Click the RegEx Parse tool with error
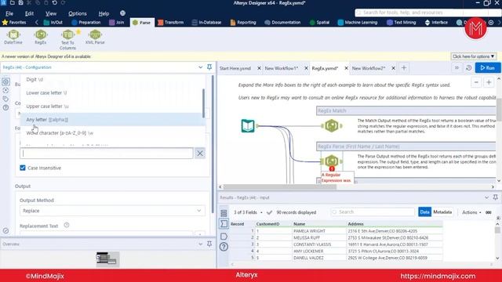This screenshot has height=282, width=502. (x=332, y=161)
